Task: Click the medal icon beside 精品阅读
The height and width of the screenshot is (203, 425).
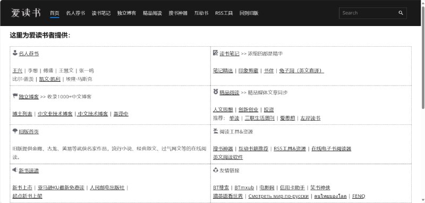Action: click(216, 92)
